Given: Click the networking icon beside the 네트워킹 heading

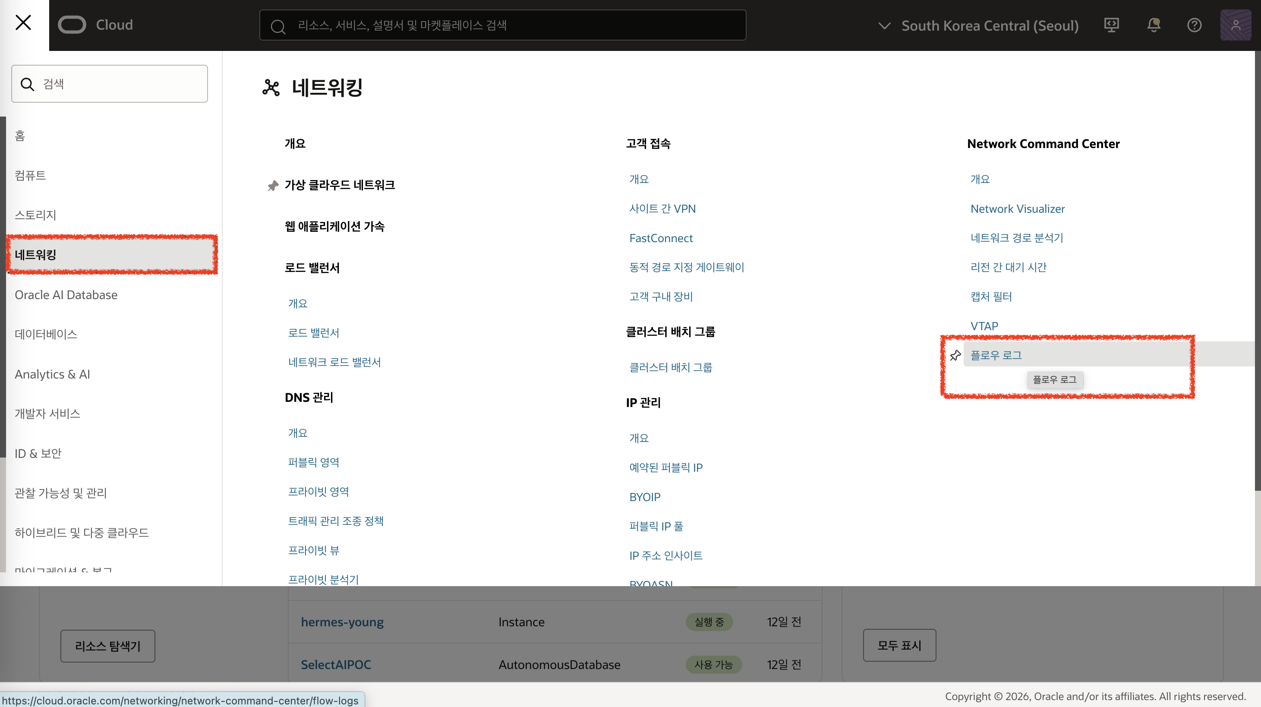Looking at the screenshot, I should coord(271,88).
